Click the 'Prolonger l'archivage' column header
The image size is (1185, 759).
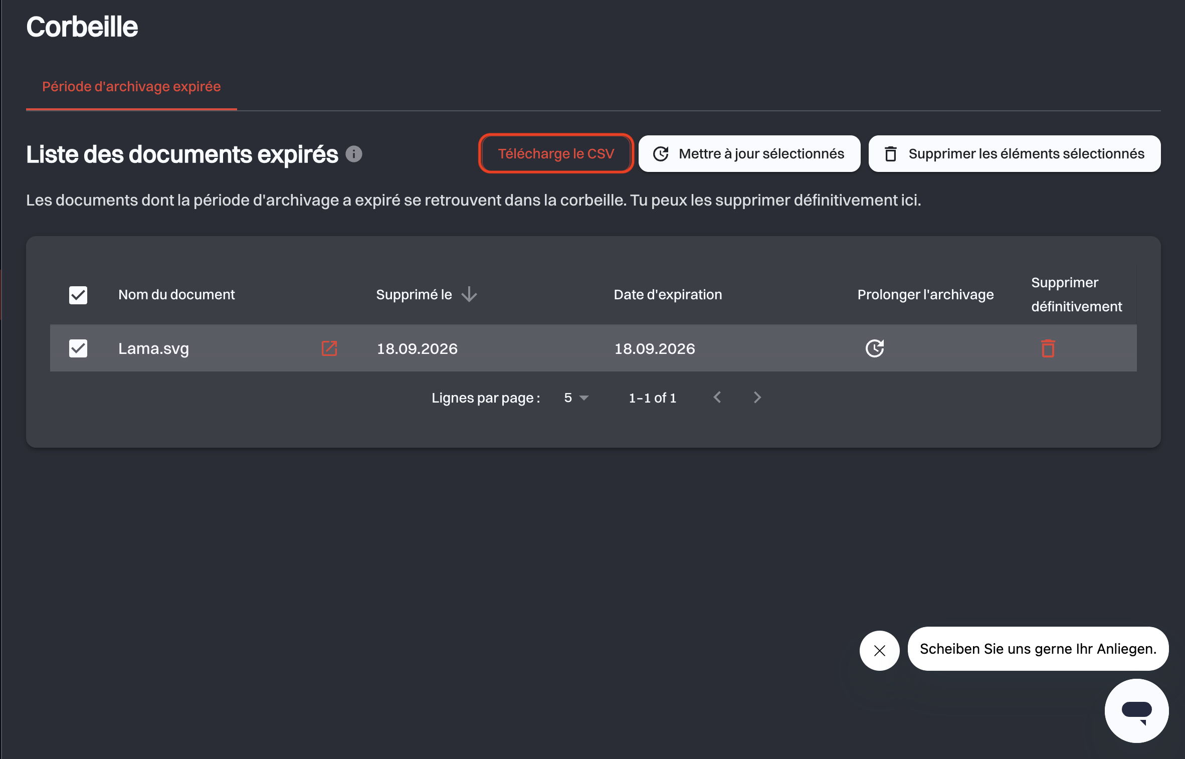coord(925,295)
